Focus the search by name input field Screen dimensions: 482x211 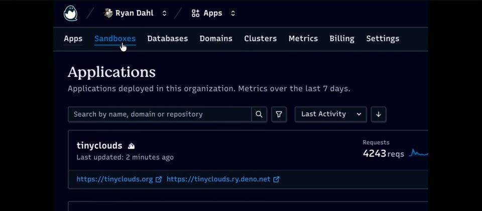coord(160,114)
